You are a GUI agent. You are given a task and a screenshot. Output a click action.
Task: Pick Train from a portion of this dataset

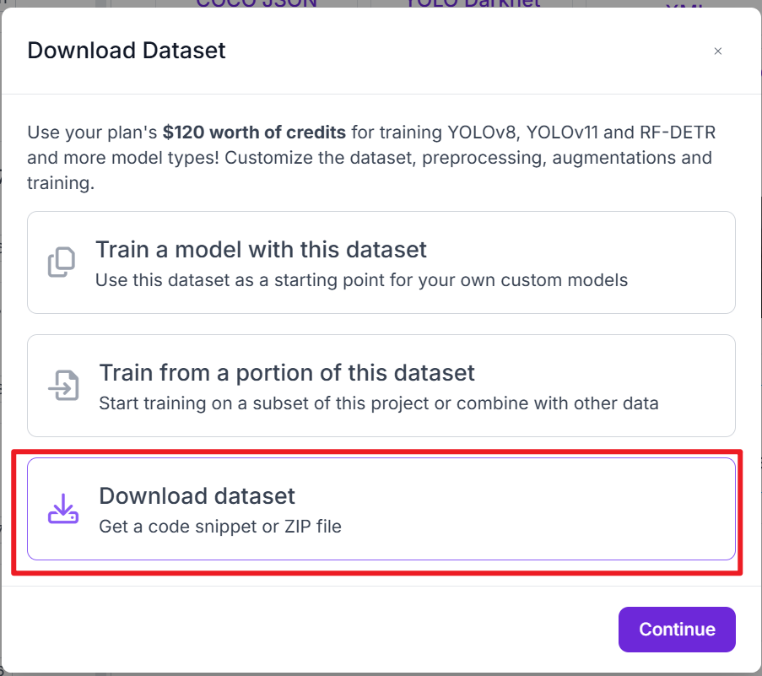pyautogui.click(x=381, y=386)
